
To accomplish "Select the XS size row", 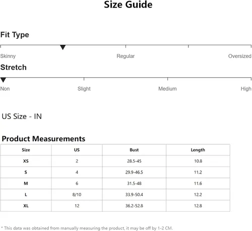I will [x=115, y=161].
